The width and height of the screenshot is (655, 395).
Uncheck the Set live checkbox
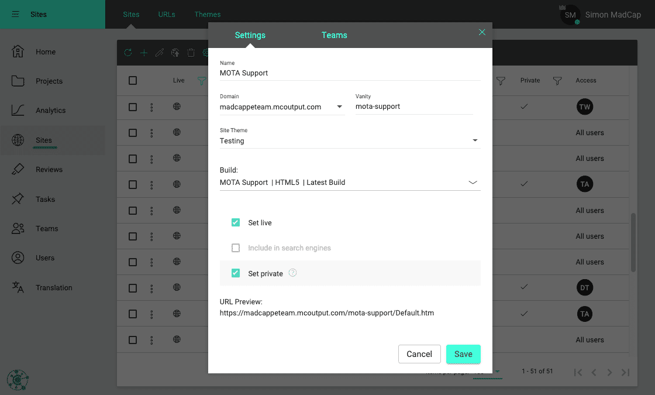236,222
